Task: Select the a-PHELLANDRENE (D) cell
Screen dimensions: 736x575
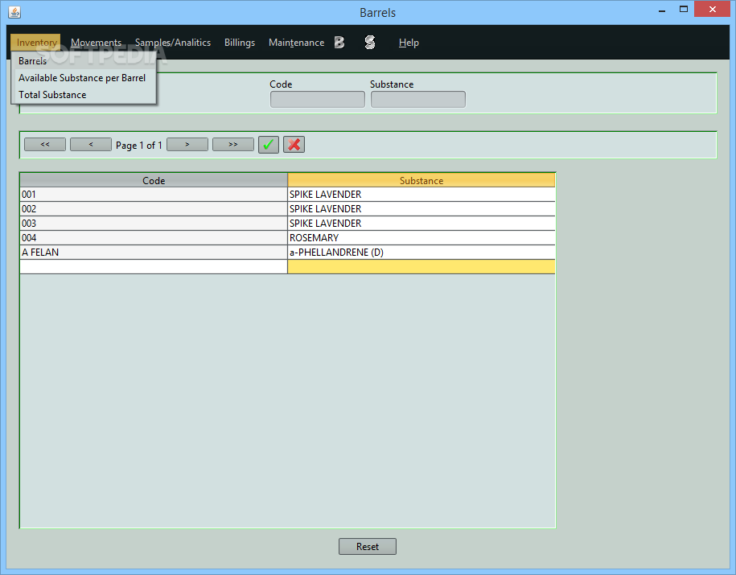Action: click(421, 253)
